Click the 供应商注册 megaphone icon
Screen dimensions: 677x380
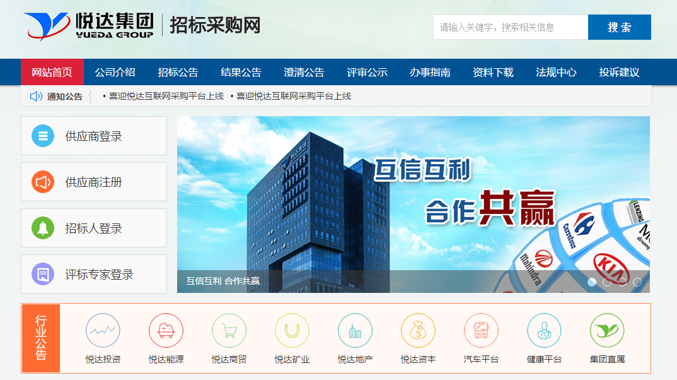click(x=42, y=182)
